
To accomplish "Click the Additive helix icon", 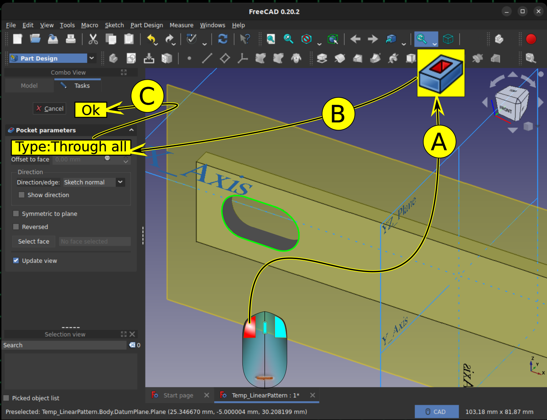I will (393, 58).
